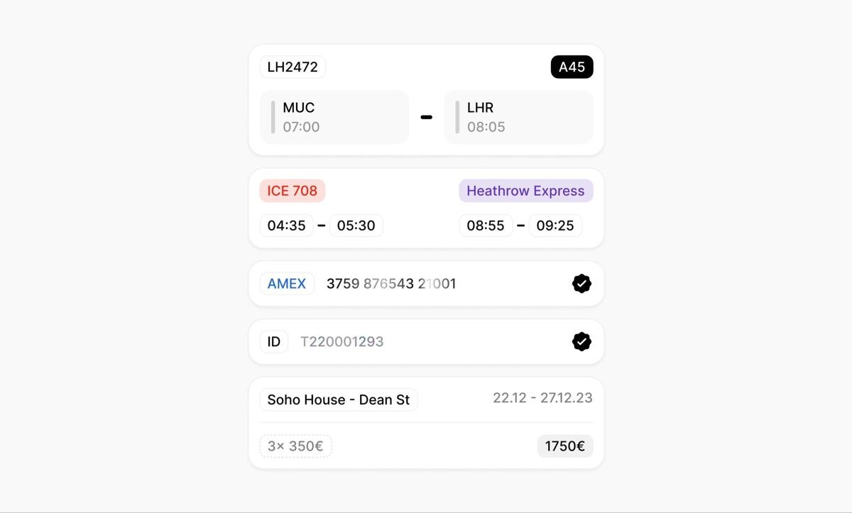The height and width of the screenshot is (513, 852).
Task: Click the 3× 350€ rate chip
Action: click(x=295, y=446)
